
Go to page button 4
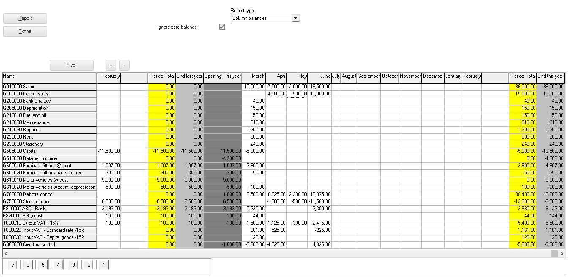pyautogui.click(x=58, y=265)
